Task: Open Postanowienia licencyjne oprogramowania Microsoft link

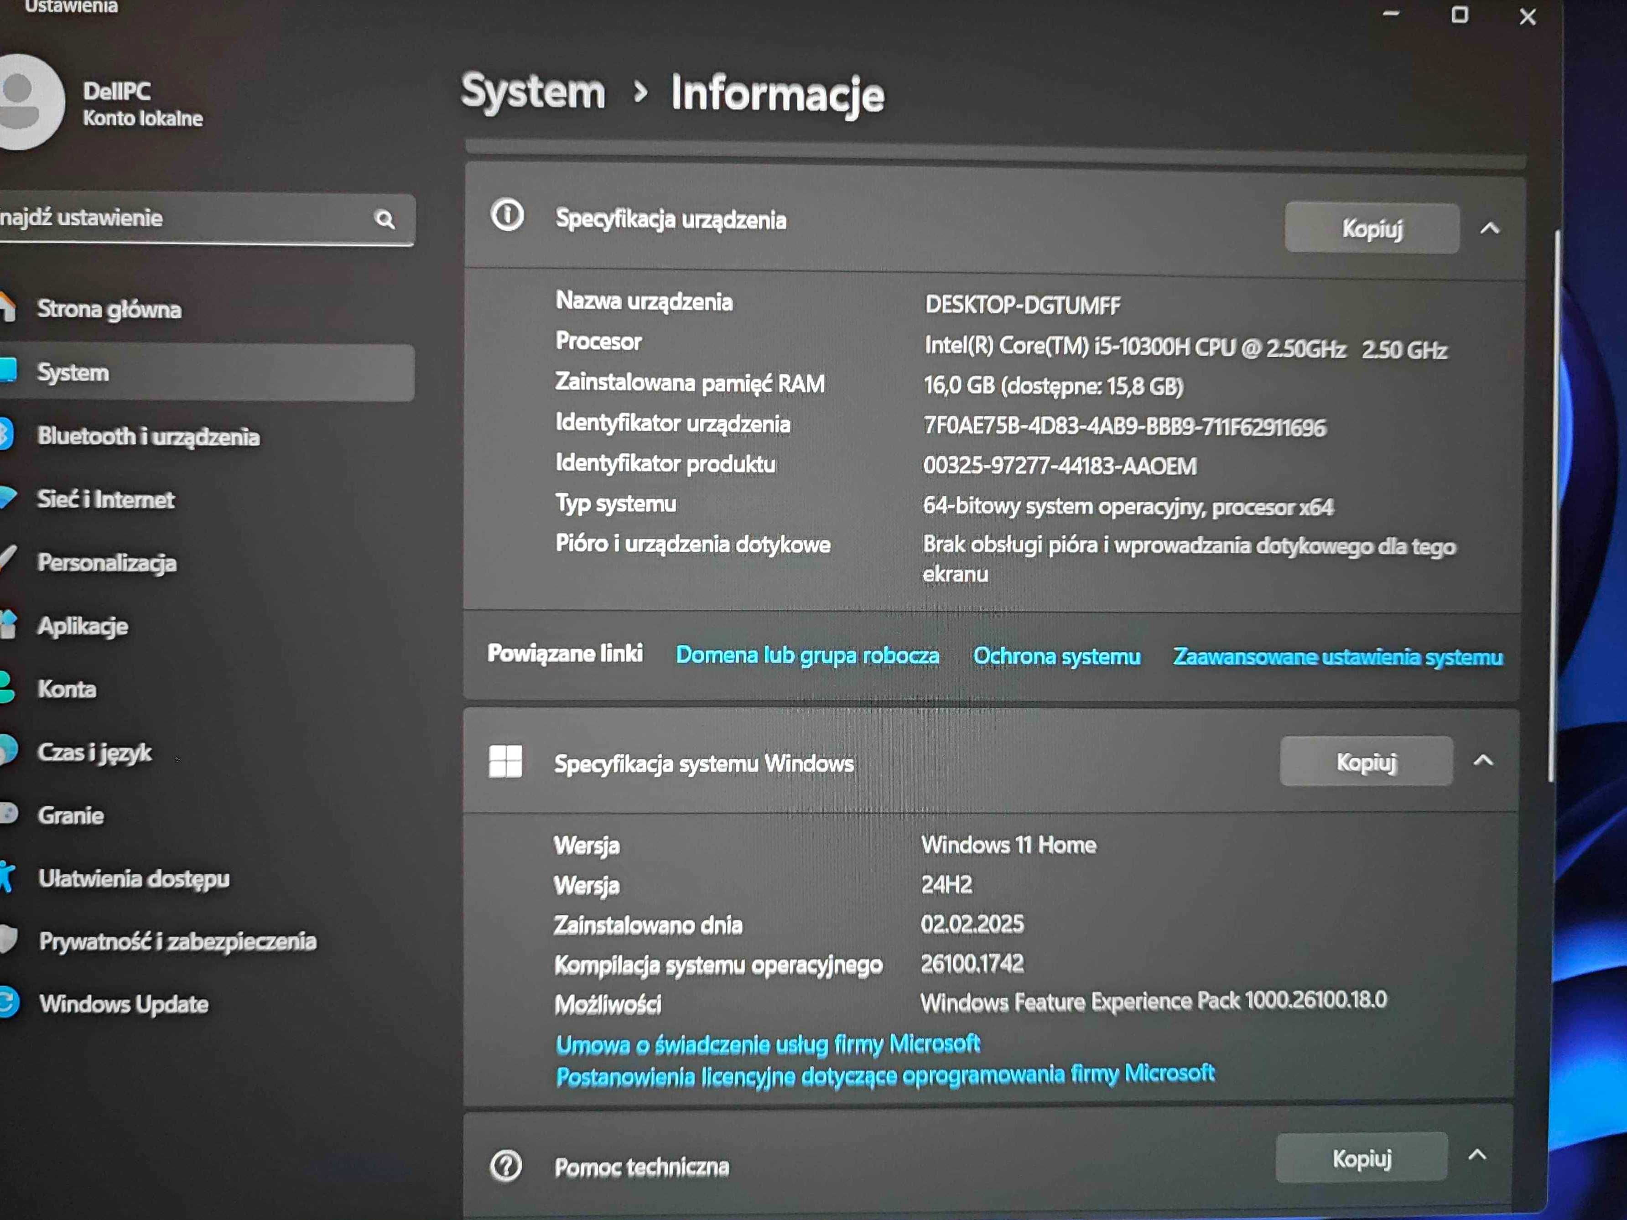Action: [885, 1075]
